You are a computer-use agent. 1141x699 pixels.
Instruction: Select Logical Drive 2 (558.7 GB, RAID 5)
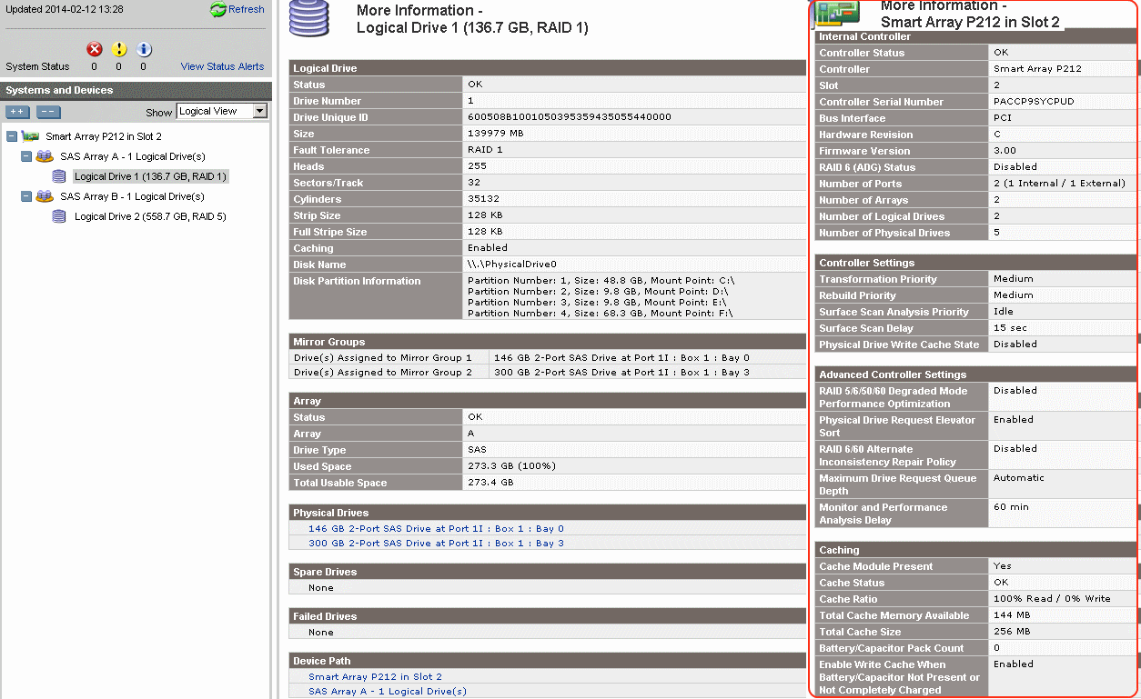pyautogui.click(x=150, y=216)
